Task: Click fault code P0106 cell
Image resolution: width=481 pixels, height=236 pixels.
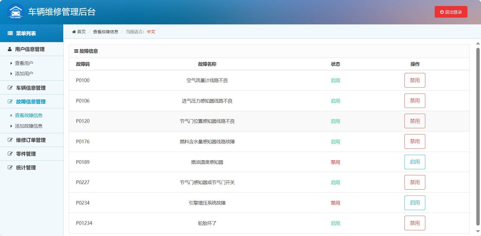Action: coord(83,101)
